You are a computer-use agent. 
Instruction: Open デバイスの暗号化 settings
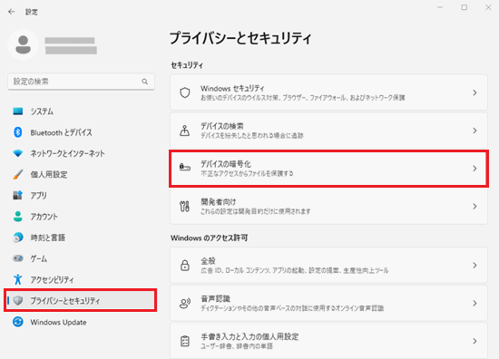coord(328,169)
